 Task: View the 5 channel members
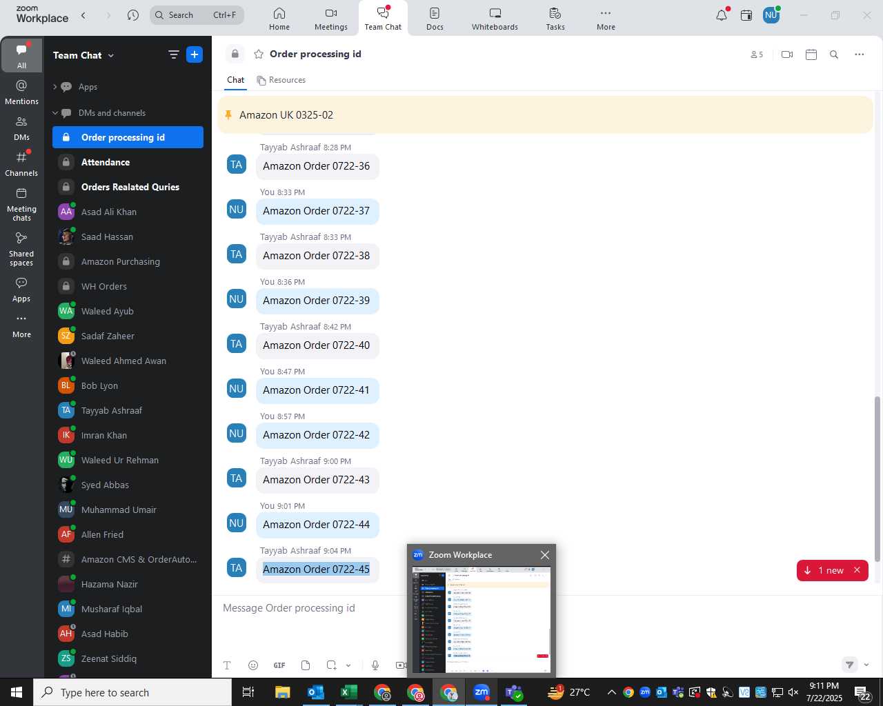757,54
